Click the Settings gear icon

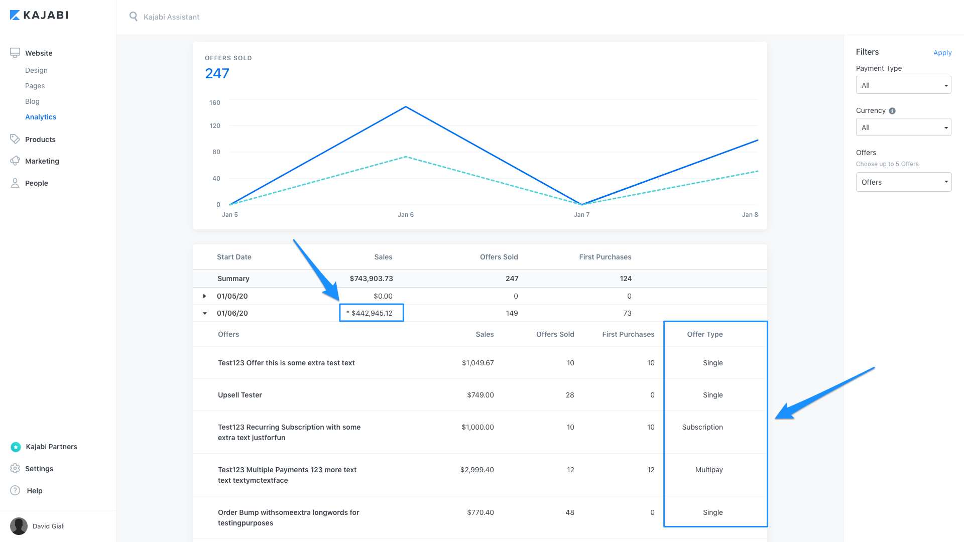pos(15,468)
